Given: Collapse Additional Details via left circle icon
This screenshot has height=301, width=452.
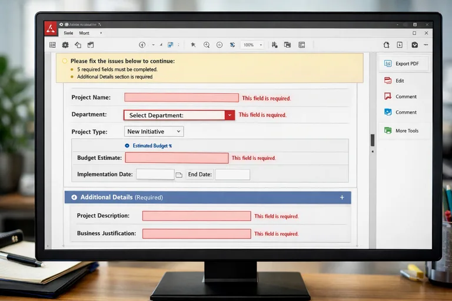Looking at the screenshot, I should click(x=74, y=198).
